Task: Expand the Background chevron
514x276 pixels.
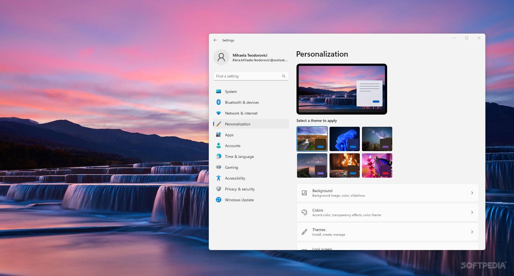Action: pyautogui.click(x=472, y=193)
